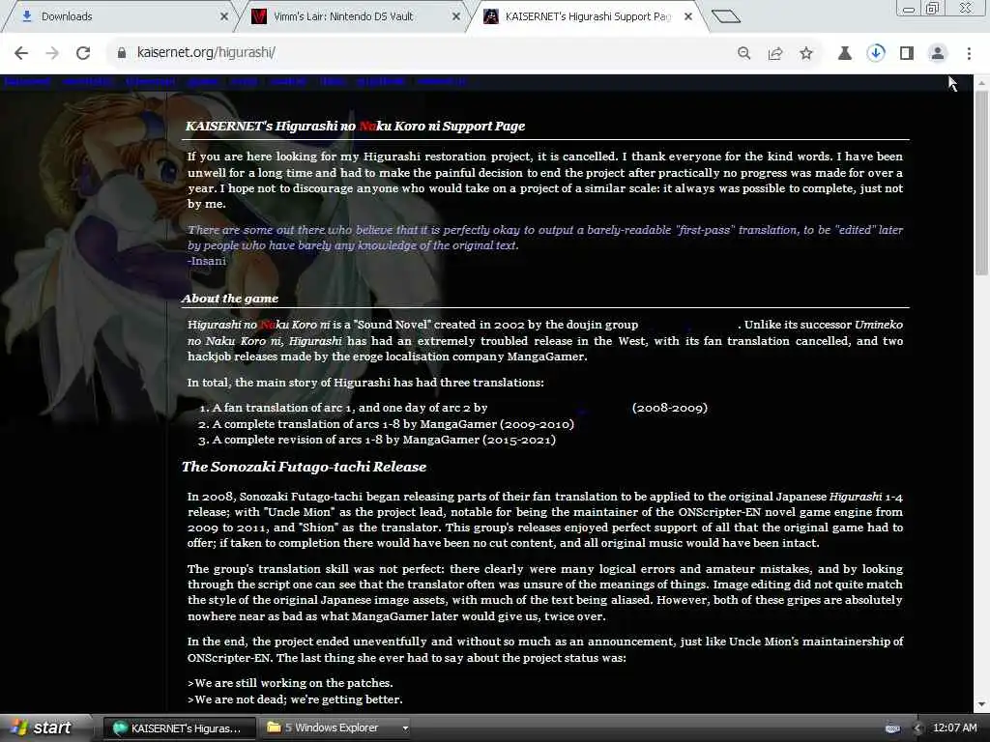Open the zoom magnifier in address bar

coord(744,53)
